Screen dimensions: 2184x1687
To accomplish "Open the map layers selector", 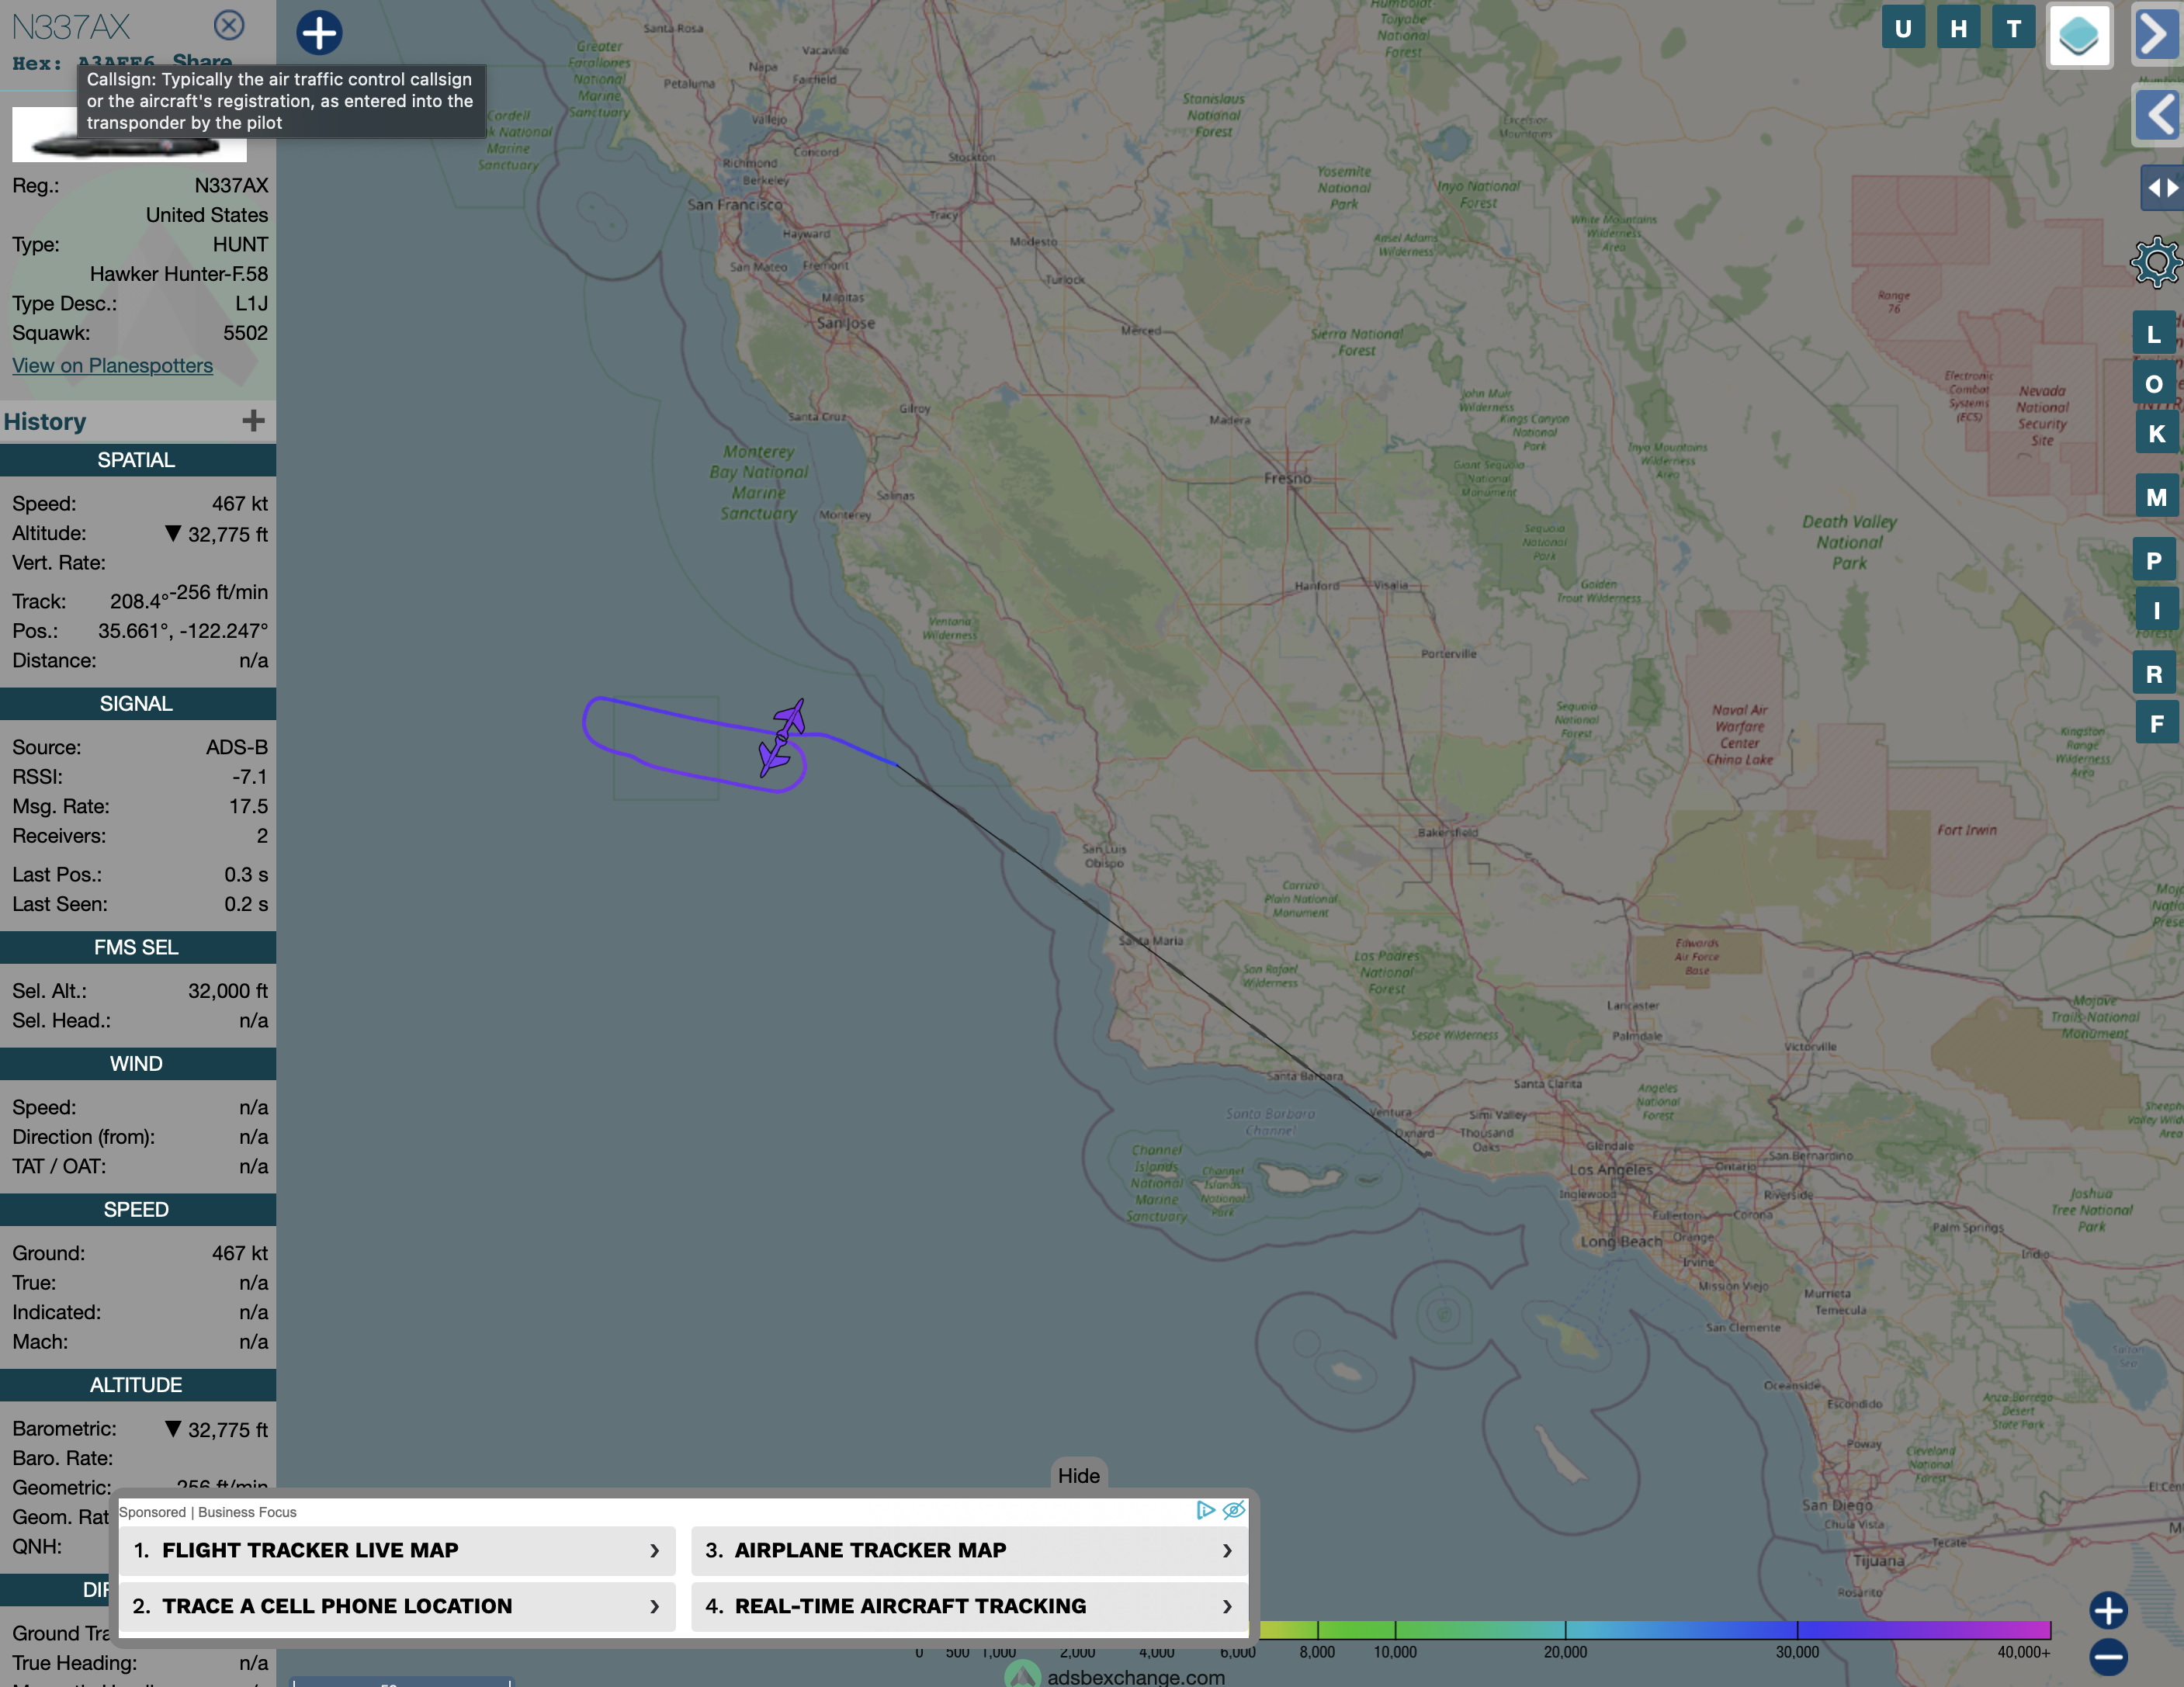I will (x=2079, y=35).
